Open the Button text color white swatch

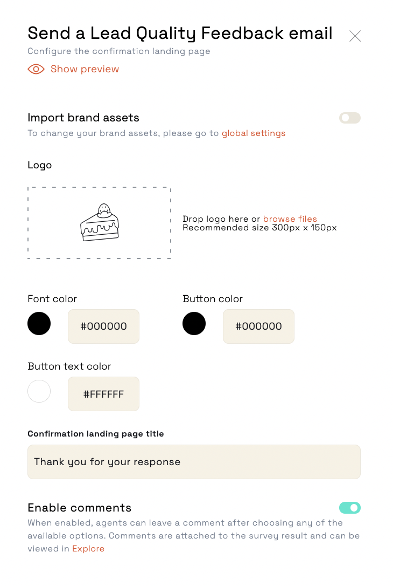coord(39,391)
